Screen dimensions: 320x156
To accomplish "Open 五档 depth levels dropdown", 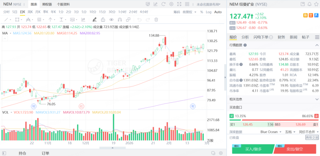I will point(290,132).
